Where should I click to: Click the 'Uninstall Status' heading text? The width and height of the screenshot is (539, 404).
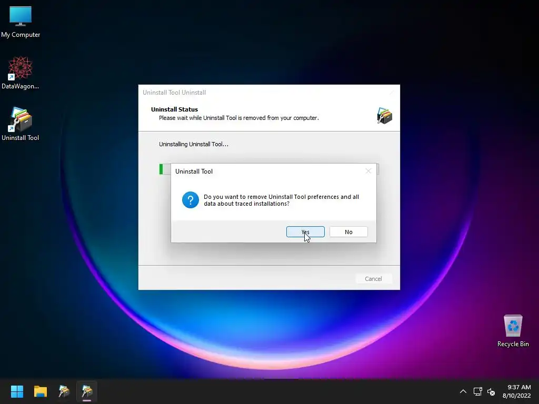pyautogui.click(x=174, y=109)
